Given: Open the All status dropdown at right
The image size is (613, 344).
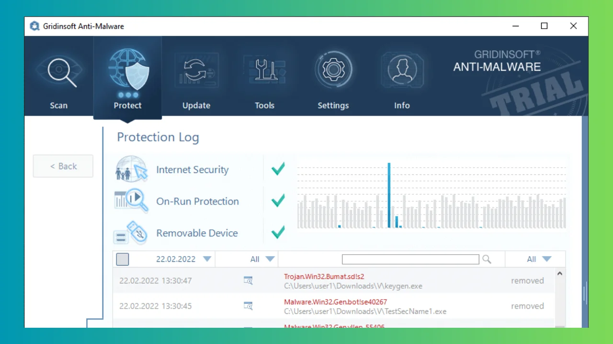Looking at the screenshot, I should pyautogui.click(x=539, y=259).
